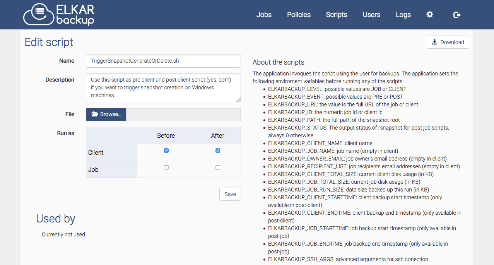The width and height of the screenshot is (494, 265).
Task: Enable Job Before checkbox
Action: click(x=166, y=168)
